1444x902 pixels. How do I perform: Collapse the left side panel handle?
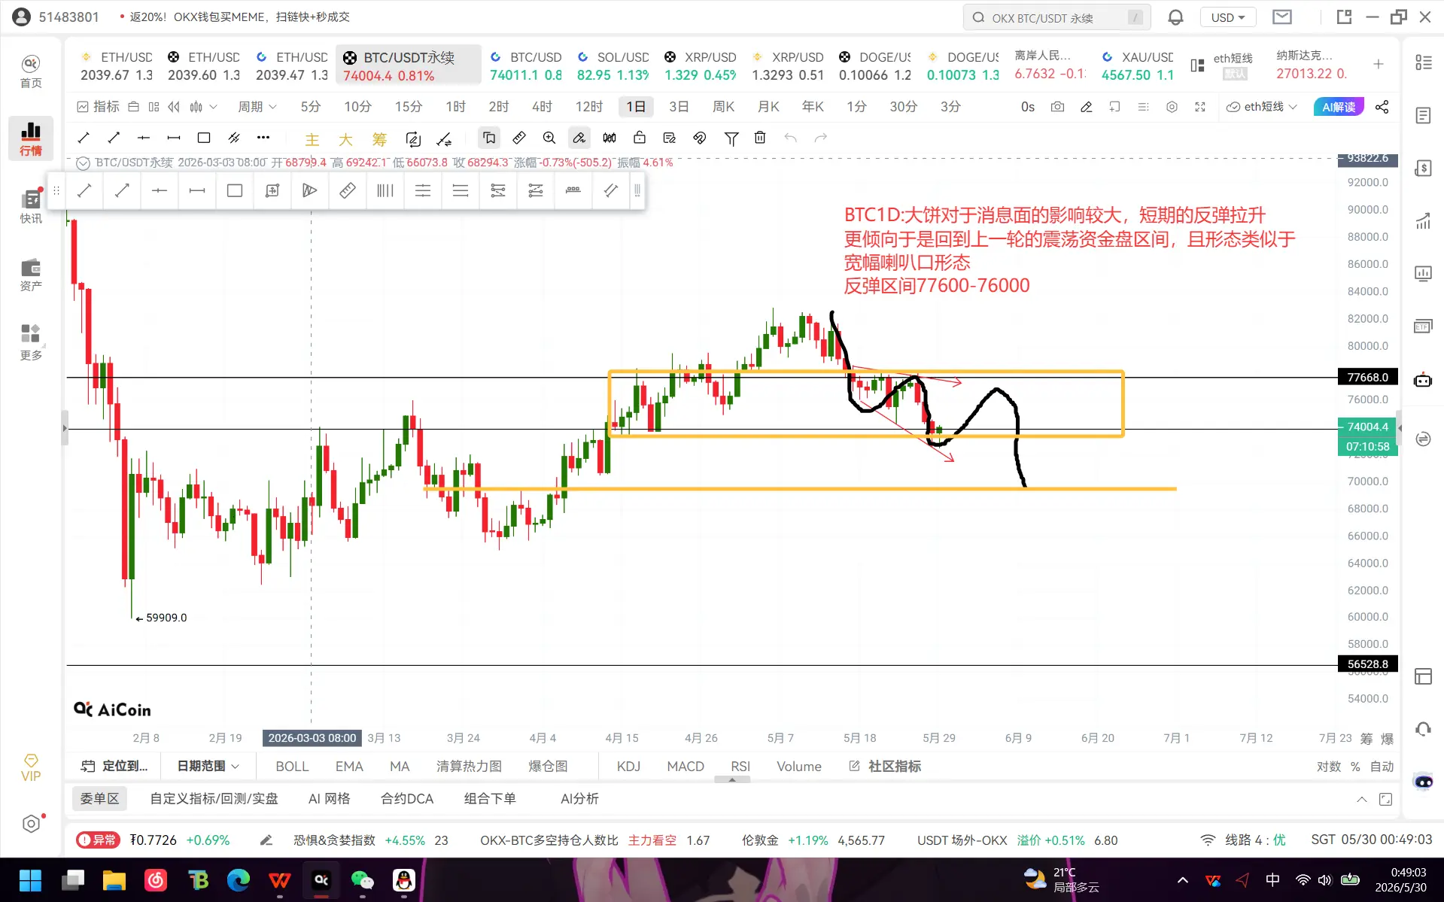[x=65, y=428]
